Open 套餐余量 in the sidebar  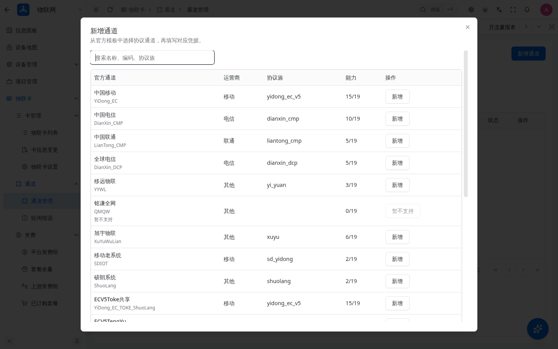(43, 269)
